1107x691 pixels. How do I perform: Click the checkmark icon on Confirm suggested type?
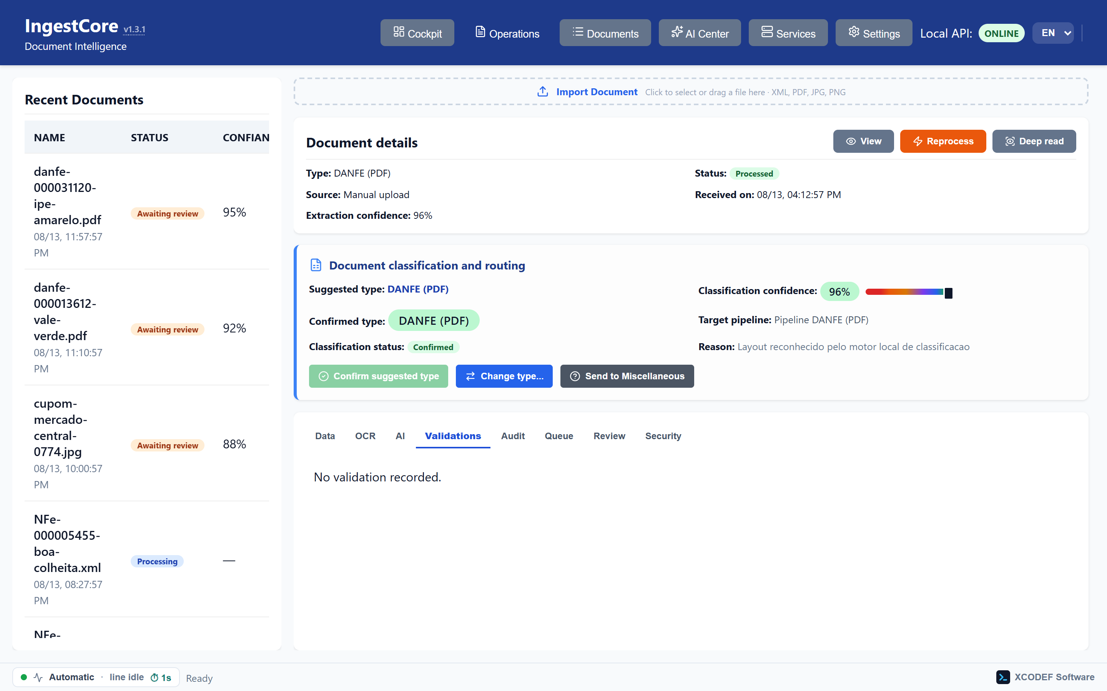coord(323,376)
